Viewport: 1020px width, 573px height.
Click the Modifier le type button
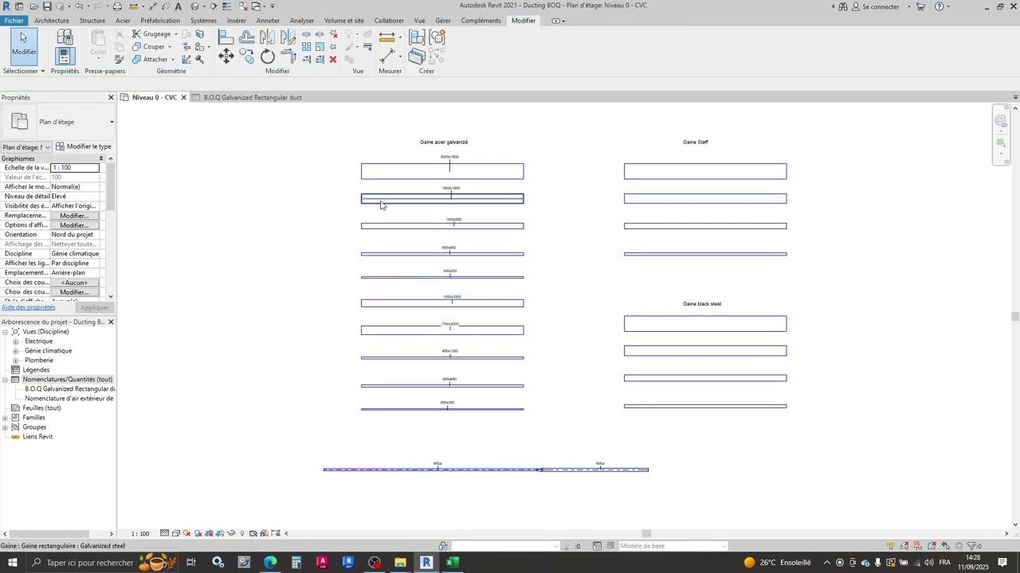coord(84,146)
